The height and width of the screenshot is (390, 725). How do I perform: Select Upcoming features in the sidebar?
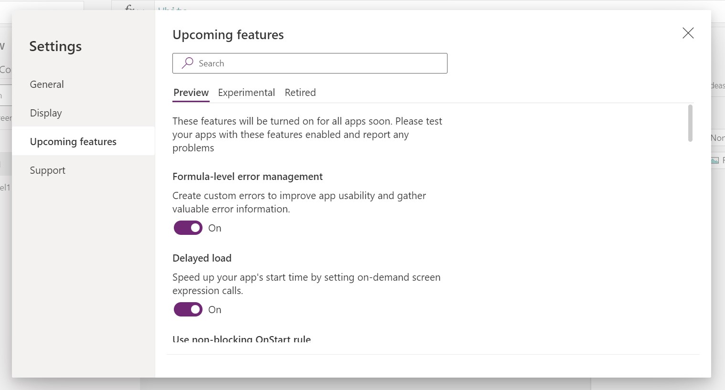click(x=73, y=141)
